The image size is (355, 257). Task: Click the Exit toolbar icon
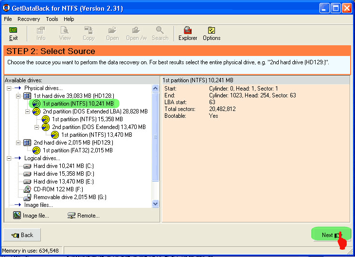pos(13,34)
